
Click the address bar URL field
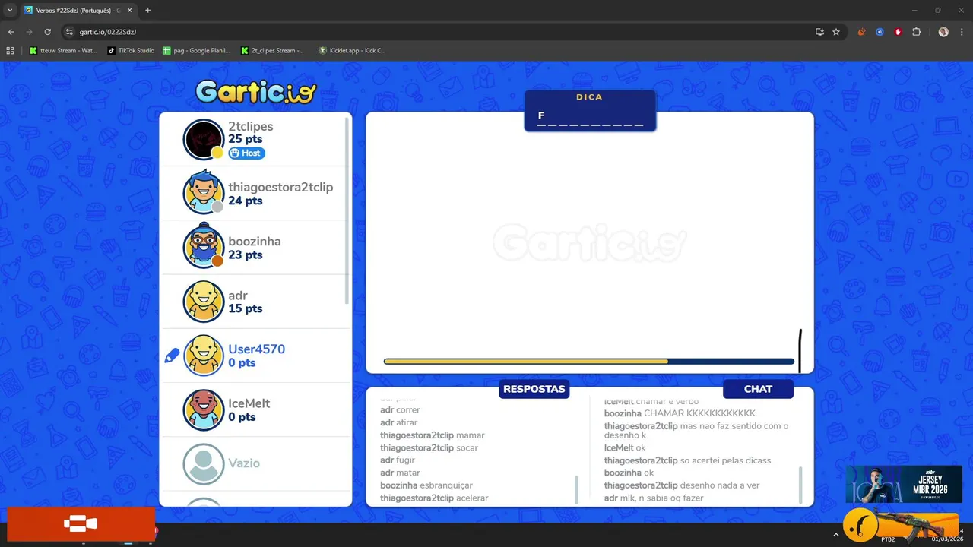433,32
